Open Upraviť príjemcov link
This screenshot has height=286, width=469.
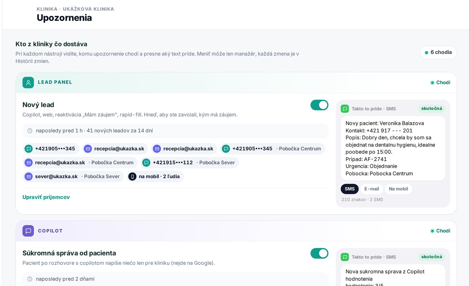pos(46,197)
